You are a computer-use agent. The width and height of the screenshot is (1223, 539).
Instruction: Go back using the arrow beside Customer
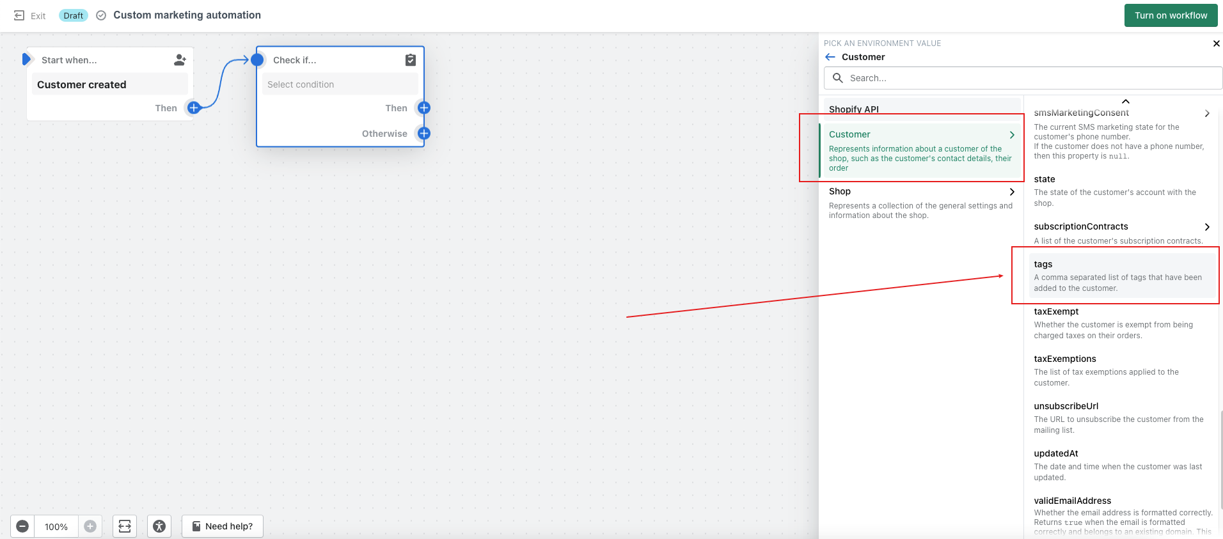click(x=830, y=57)
